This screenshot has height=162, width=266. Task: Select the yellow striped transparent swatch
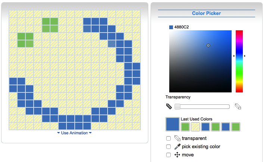click(x=195, y=127)
